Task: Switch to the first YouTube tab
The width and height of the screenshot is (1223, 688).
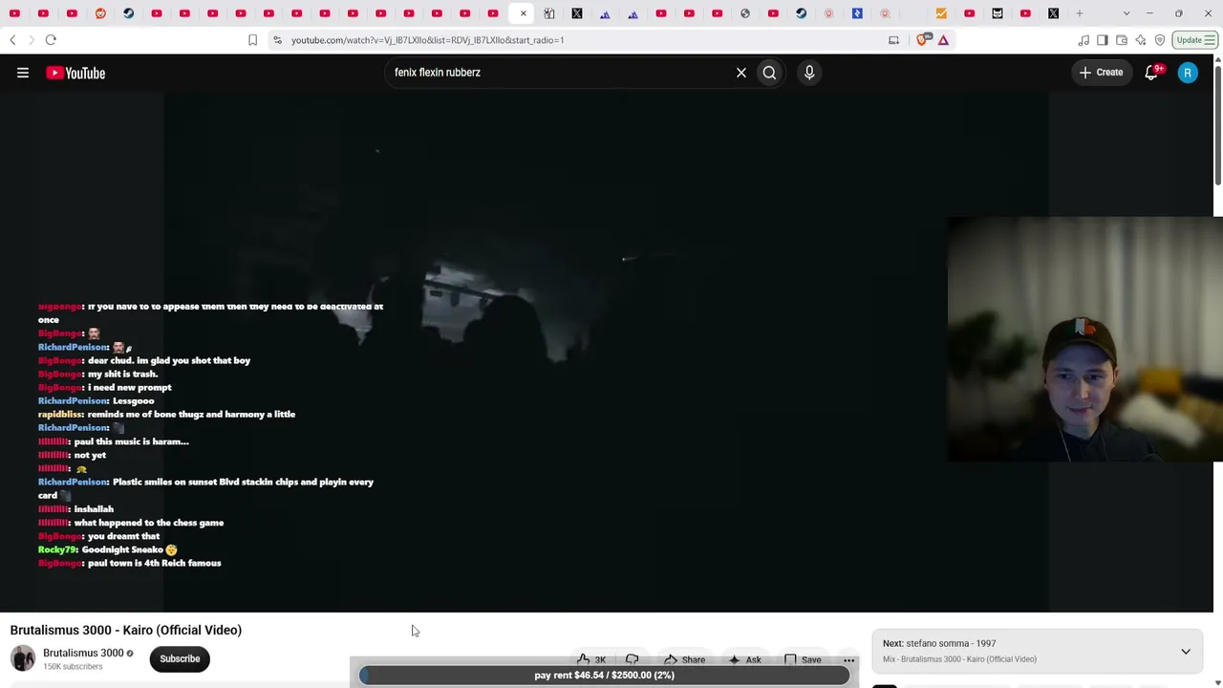Action: tap(14, 13)
